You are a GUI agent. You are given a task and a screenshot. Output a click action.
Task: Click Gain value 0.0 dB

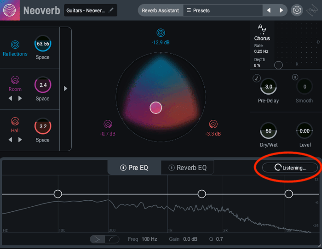coord(190,239)
